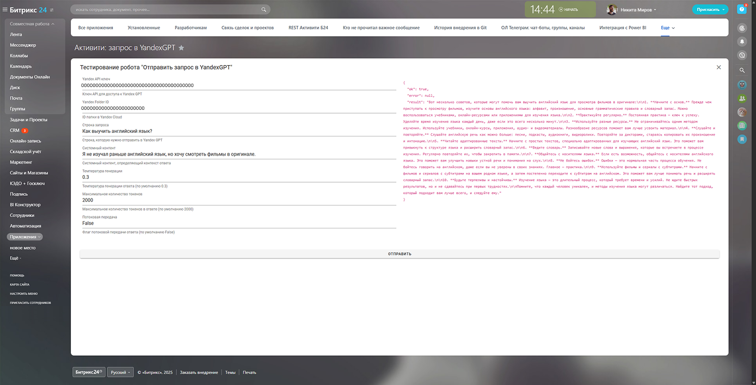Focus the Yandex Folder ID field

click(238, 108)
